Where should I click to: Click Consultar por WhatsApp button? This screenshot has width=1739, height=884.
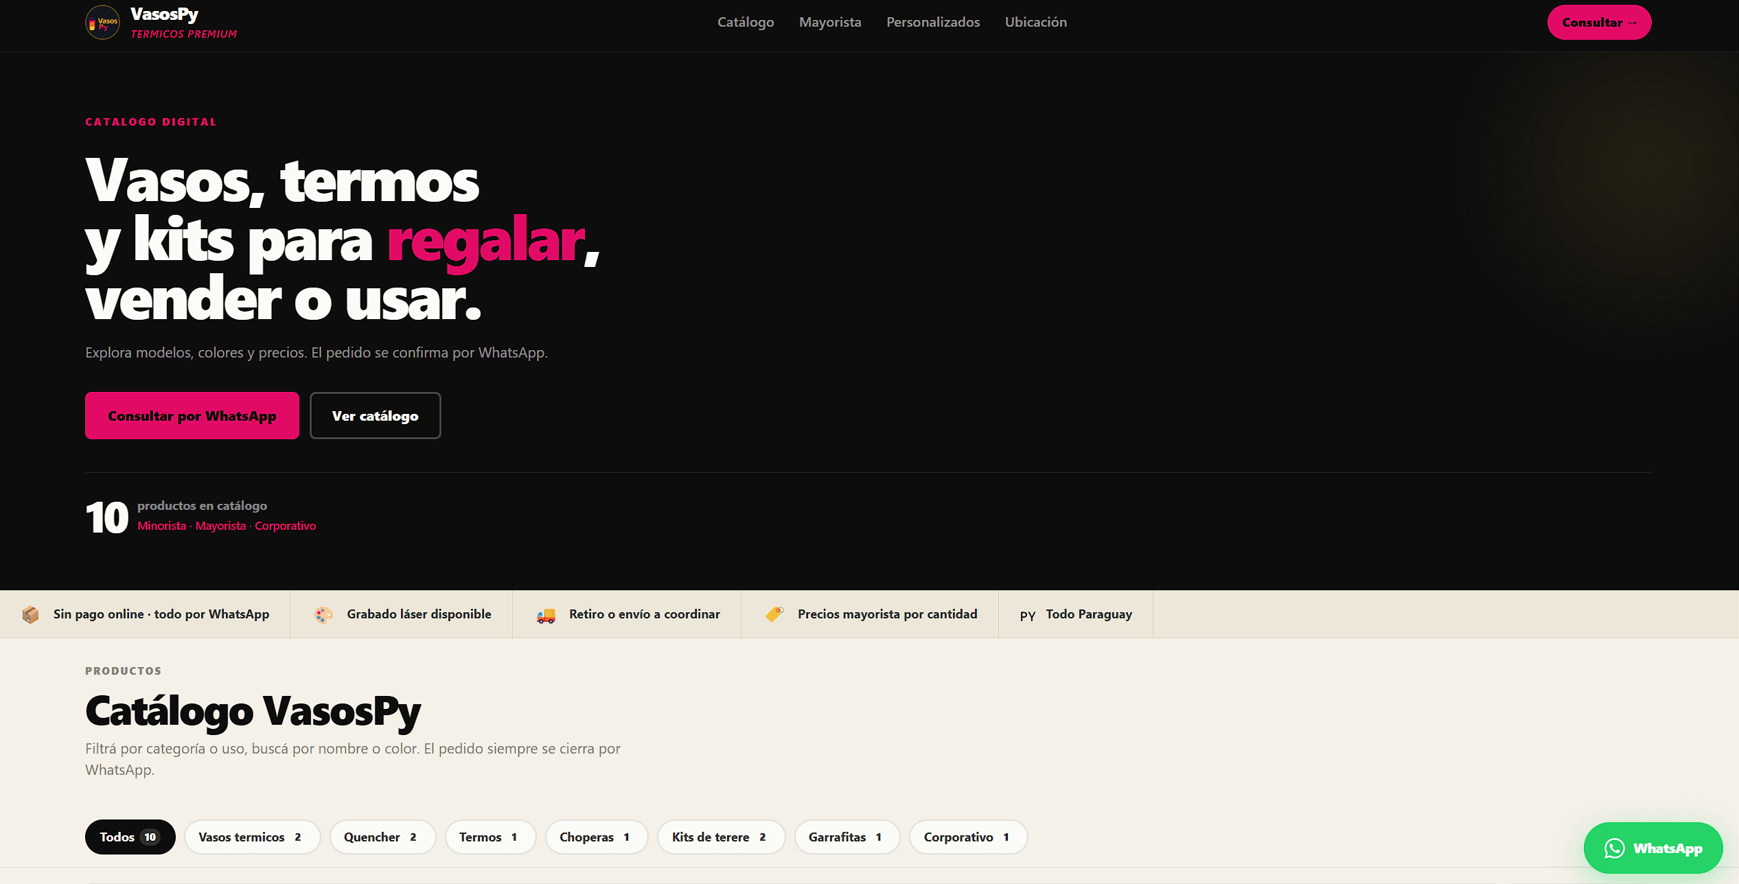192,416
